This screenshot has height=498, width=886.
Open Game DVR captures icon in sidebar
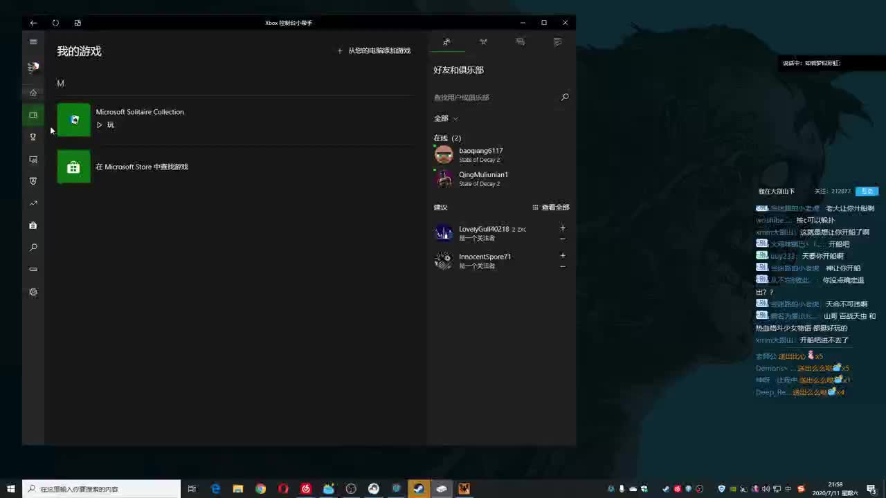(x=33, y=159)
